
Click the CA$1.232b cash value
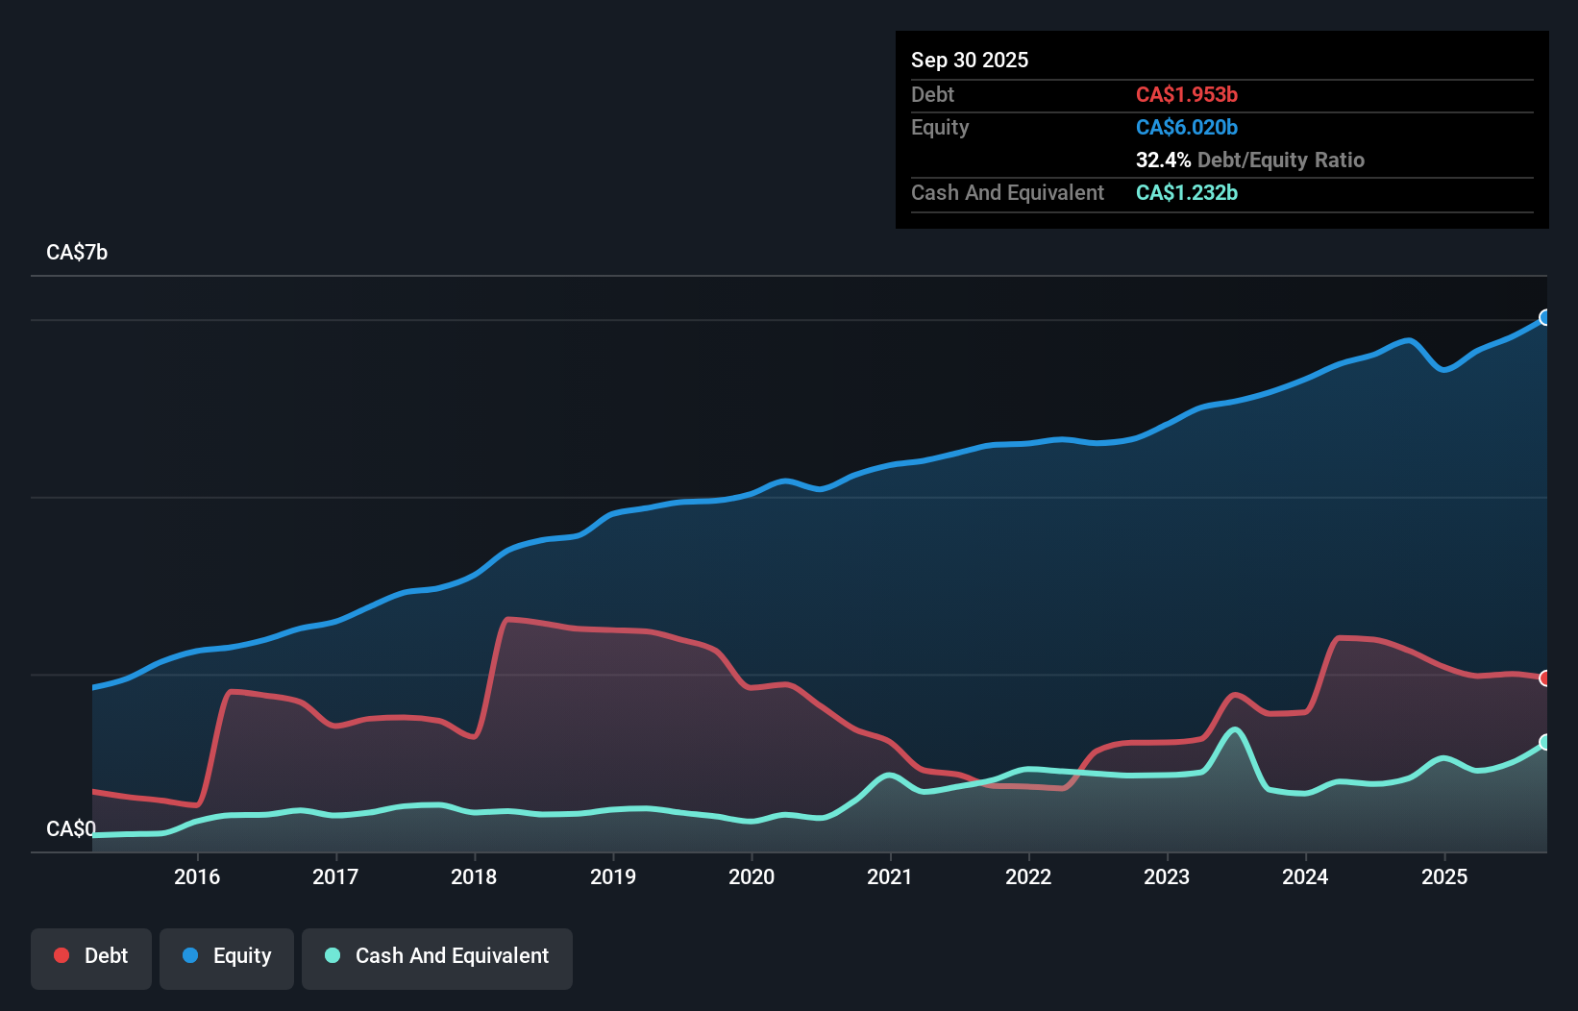coord(1187,192)
